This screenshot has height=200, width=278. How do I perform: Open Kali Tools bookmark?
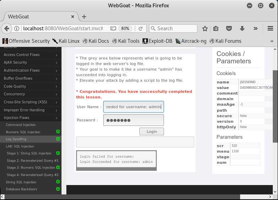(126, 41)
